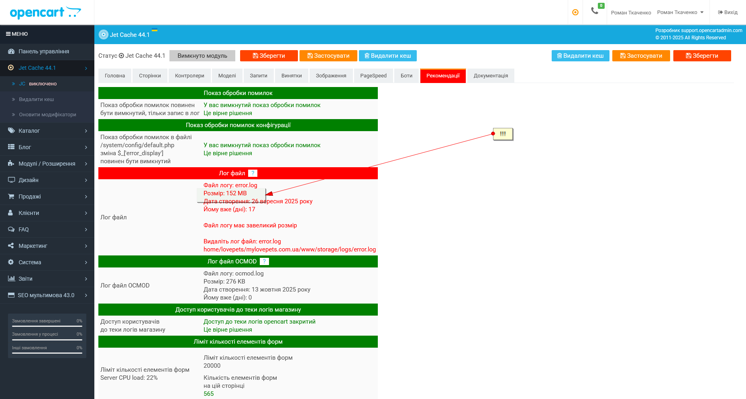Viewport: 746px width, 399px height.
Task: Expand the Система menu chevron
Action: pos(86,263)
